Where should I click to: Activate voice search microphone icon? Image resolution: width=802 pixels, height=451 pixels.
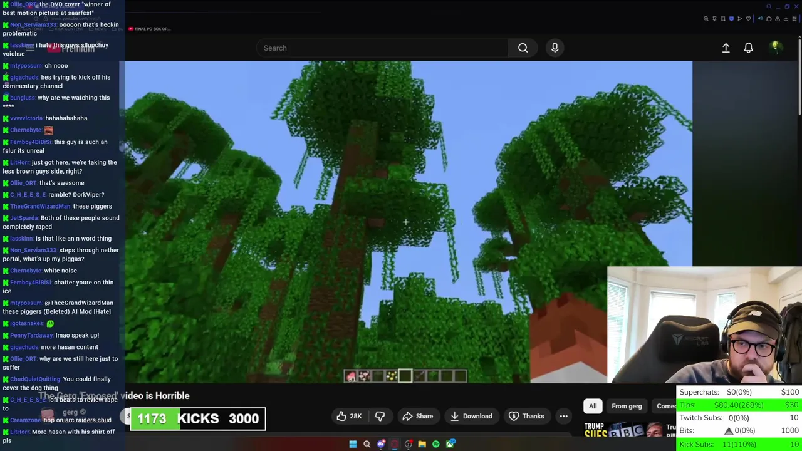click(x=555, y=48)
